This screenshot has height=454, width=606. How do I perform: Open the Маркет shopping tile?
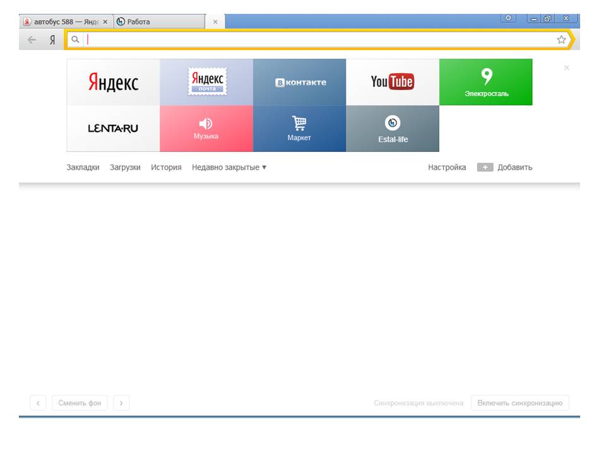pyautogui.click(x=299, y=129)
